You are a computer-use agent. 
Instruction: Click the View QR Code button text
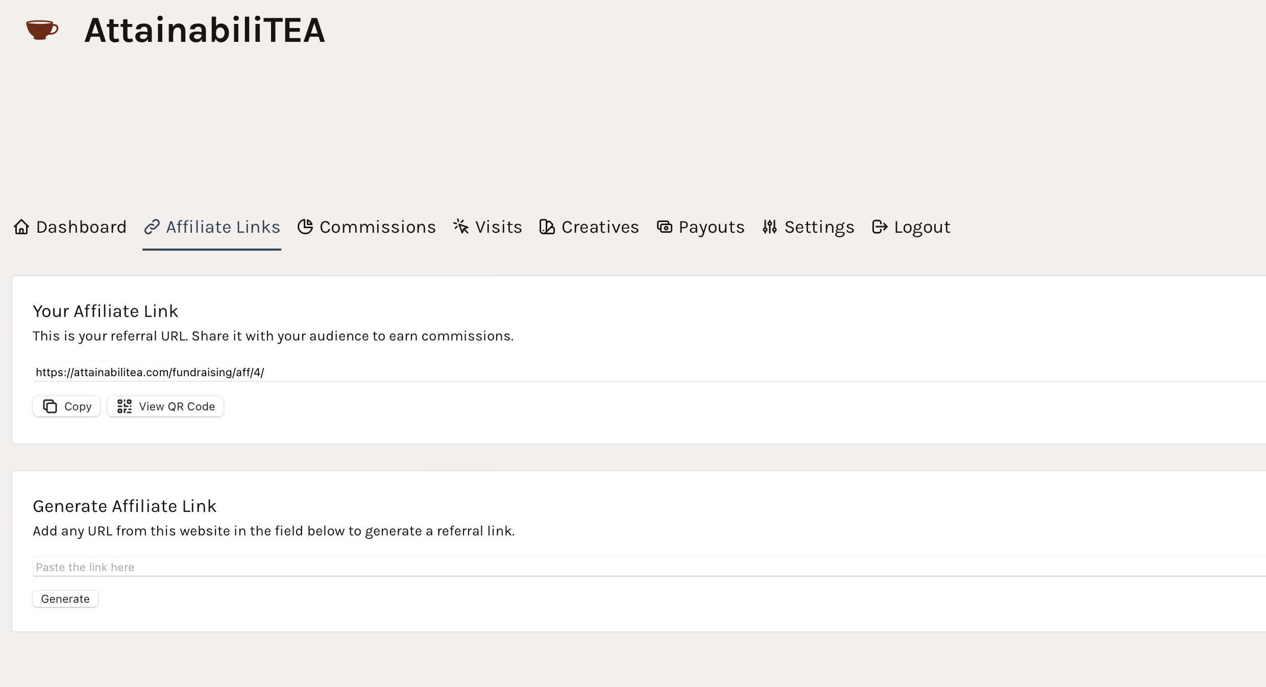(177, 406)
